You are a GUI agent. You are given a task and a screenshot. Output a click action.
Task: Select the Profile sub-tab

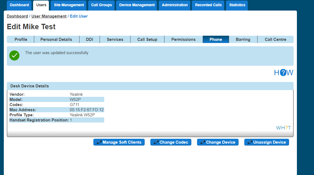(21, 39)
